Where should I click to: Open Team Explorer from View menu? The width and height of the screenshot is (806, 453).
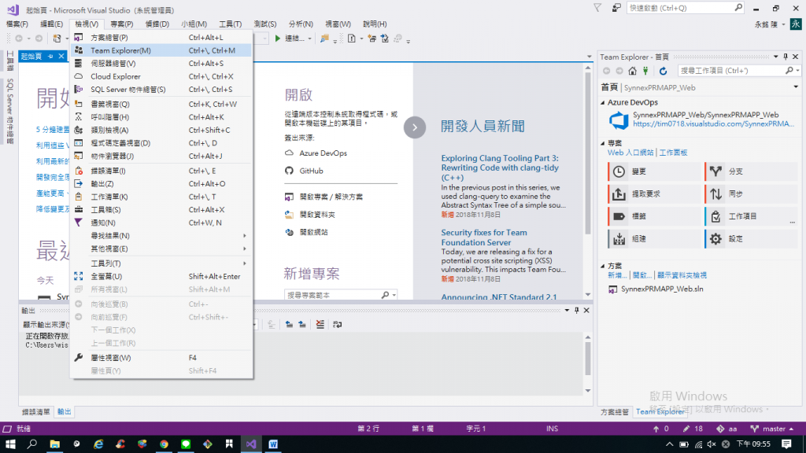pos(161,50)
